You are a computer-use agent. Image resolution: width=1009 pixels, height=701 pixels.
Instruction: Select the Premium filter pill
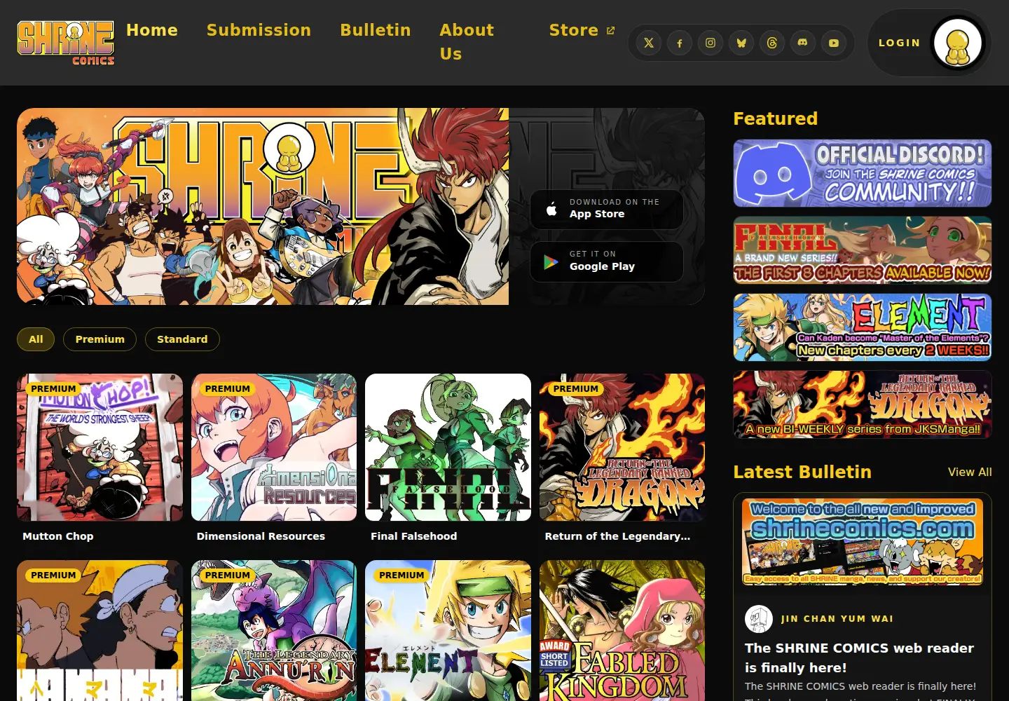pos(99,339)
